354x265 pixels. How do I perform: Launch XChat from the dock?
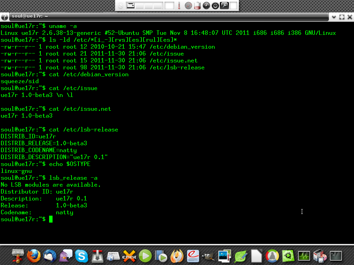tap(129, 256)
